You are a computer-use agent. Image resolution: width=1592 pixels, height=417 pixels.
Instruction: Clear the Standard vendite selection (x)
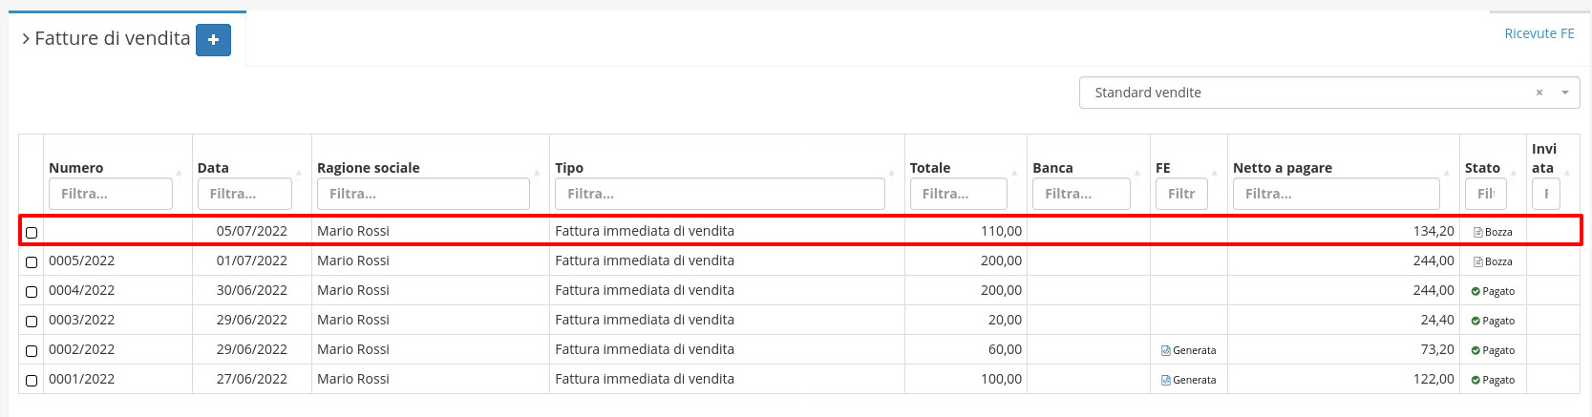(x=1539, y=93)
